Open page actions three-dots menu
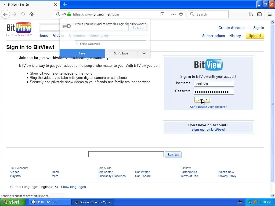The width and height of the screenshot is (275, 206). coord(173,14)
